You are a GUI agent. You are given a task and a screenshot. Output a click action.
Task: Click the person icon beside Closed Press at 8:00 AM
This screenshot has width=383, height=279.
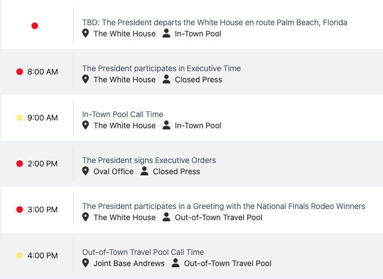pos(167,80)
